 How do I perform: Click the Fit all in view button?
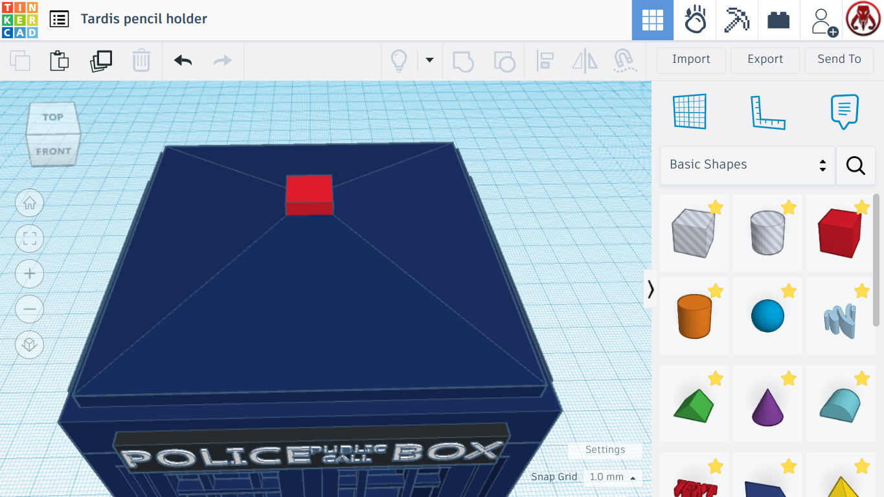[30, 238]
